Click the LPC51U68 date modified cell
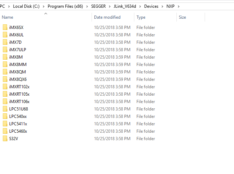Image resolution: width=234 pixels, height=174 pixels. 112,109
